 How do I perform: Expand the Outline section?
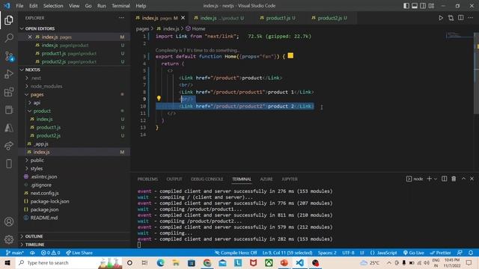point(22,236)
